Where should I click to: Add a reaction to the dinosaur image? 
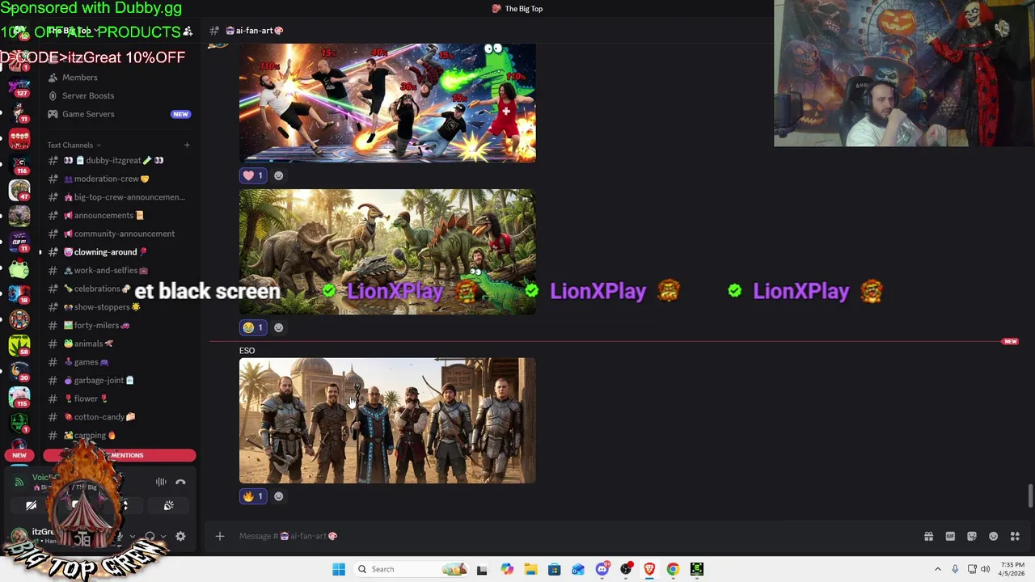pos(278,327)
